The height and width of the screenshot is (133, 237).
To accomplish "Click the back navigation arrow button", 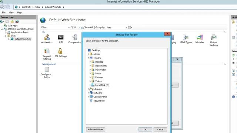I will 3,7.
